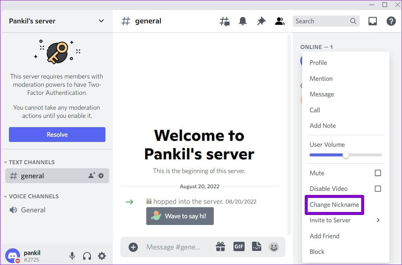
Task: Select Add Note menu entry
Action: (344, 126)
